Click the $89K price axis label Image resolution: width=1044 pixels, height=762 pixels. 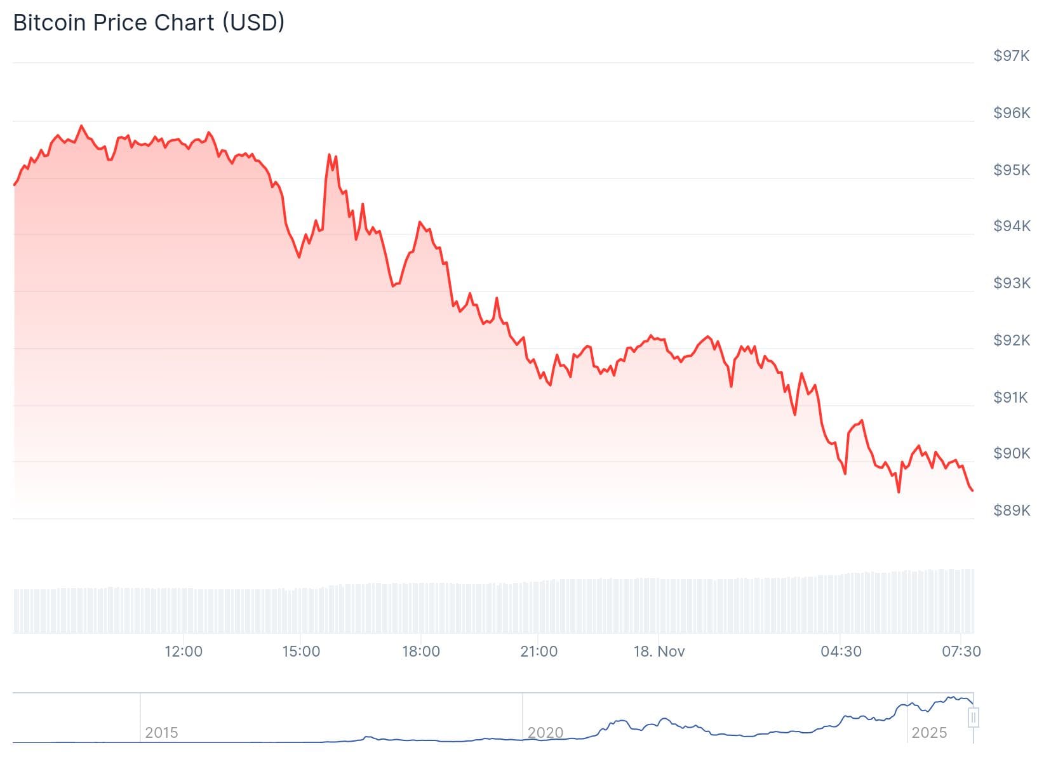click(1012, 511)
